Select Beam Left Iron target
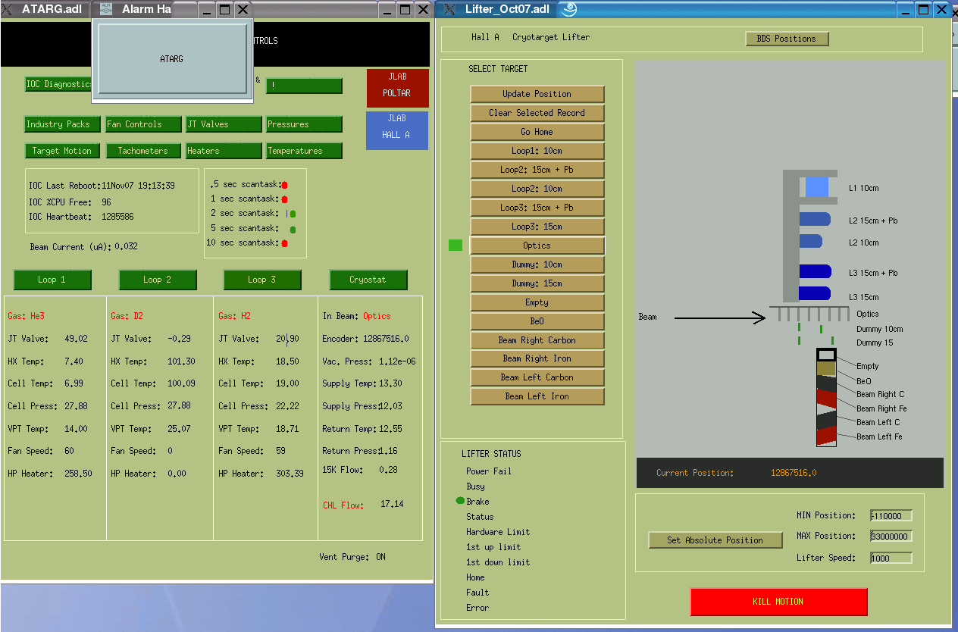This screenshot has width=958, height=632. coord(537,396)
